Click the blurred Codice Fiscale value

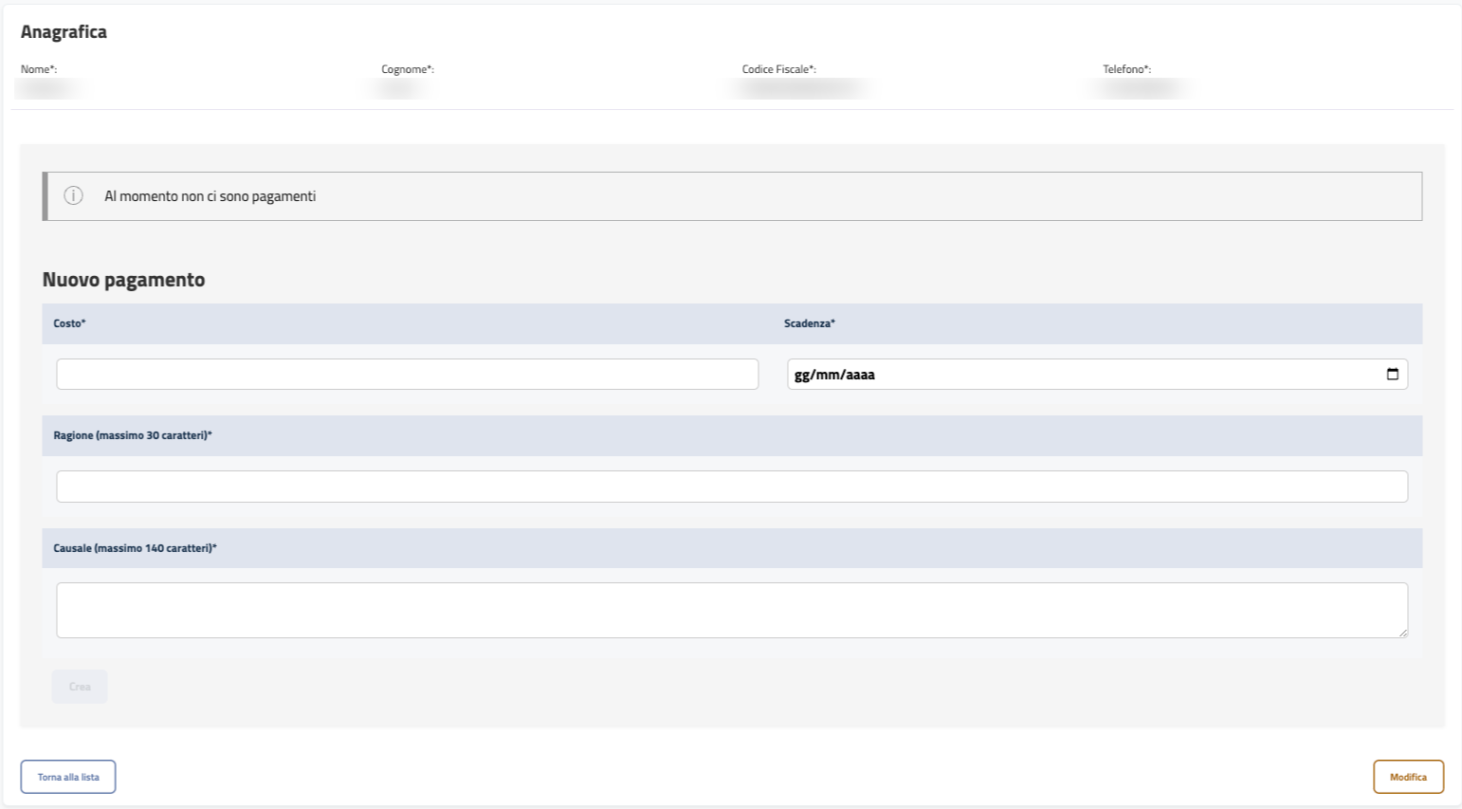[x=801, y=88]
